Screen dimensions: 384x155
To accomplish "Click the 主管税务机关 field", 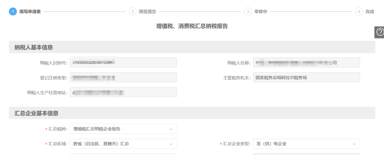I will click(x=306, y=77).
